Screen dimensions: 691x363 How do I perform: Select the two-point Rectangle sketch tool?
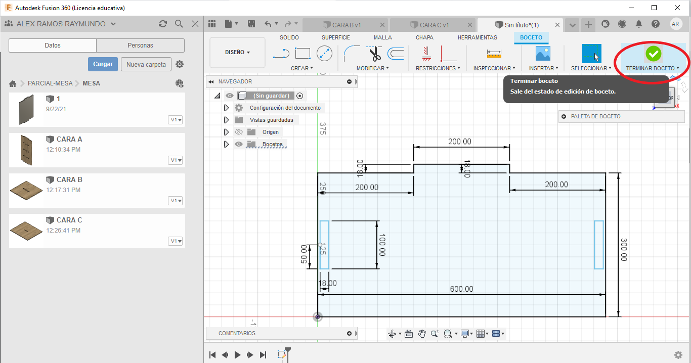[303, 53]
